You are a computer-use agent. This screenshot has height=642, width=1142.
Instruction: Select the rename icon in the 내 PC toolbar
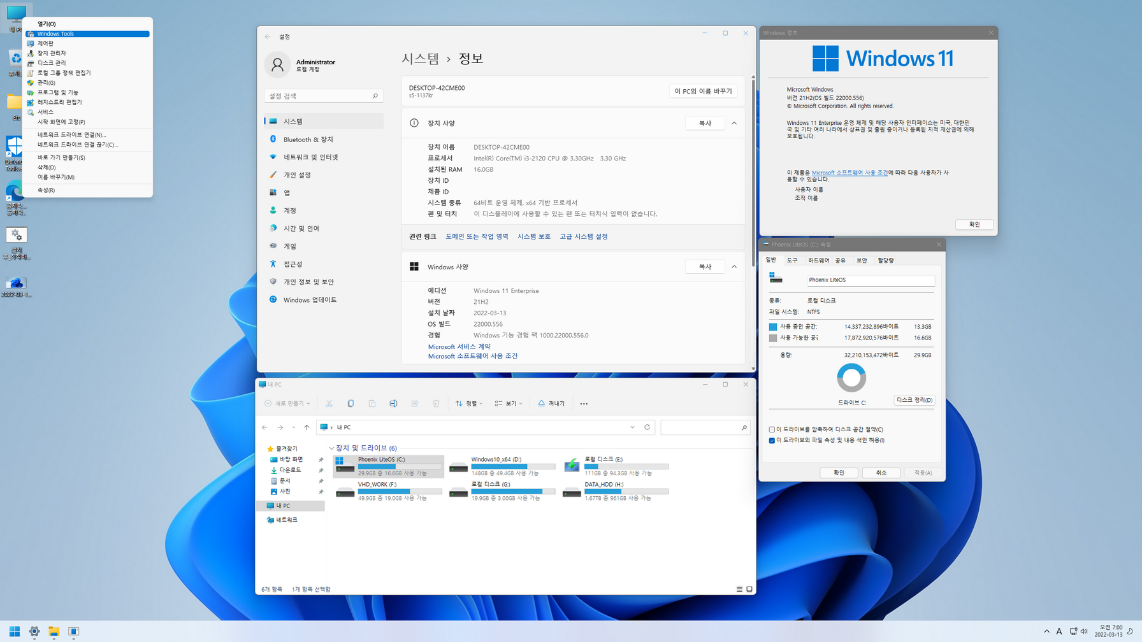[393, 403]
